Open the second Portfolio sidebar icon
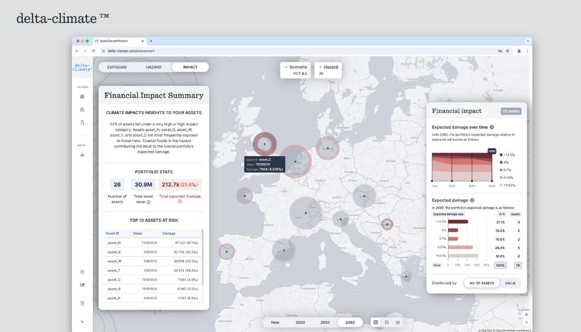 click(x=82, y=110)
